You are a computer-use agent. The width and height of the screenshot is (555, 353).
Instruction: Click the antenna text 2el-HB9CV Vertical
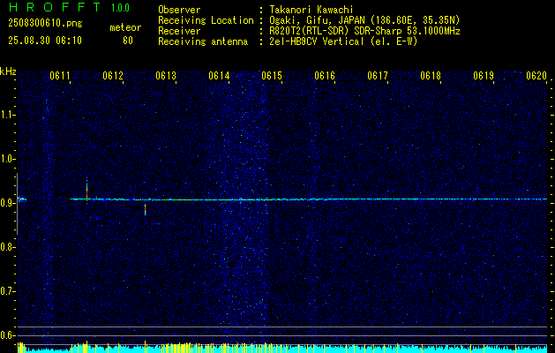tap(317, 41)
